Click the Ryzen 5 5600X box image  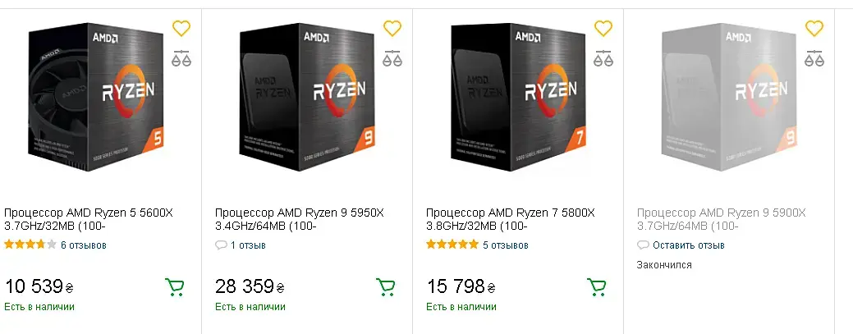coord(97,98)
